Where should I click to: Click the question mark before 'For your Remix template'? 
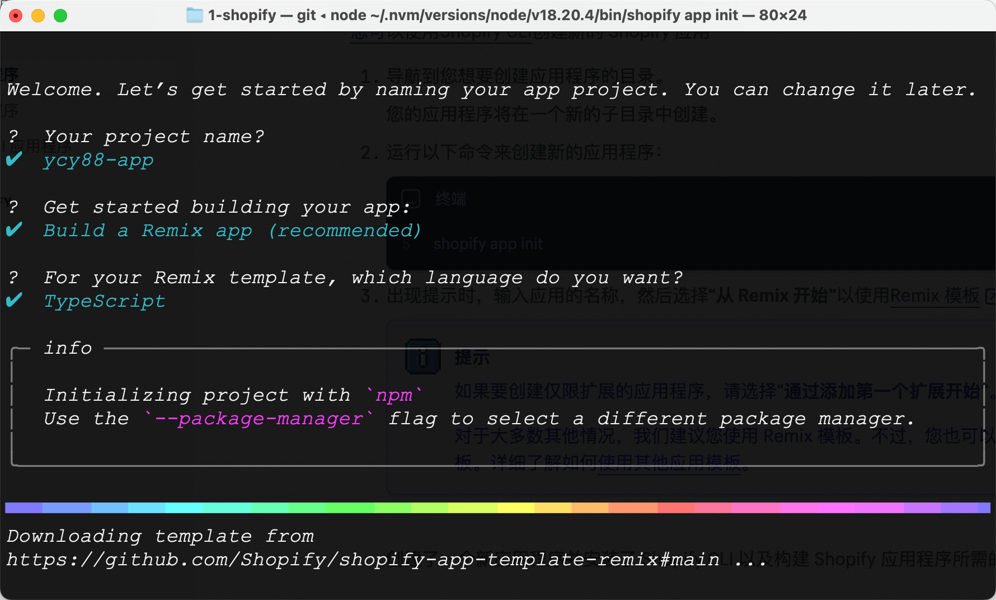[13, 278]
